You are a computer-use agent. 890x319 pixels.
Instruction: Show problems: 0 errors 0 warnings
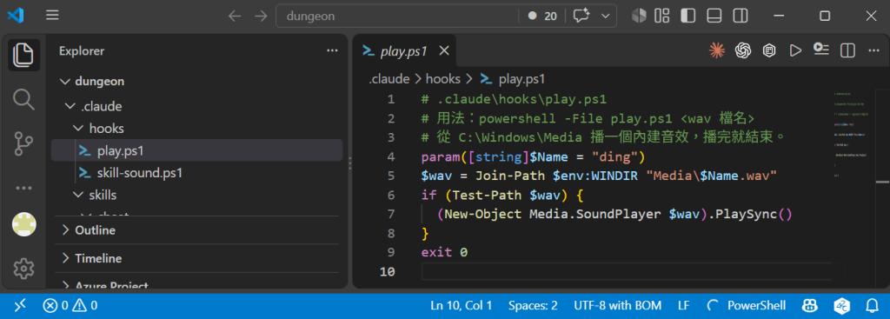pos(70,306)
